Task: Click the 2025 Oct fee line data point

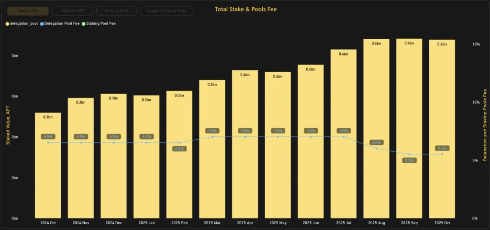Action: coord(442,154)
